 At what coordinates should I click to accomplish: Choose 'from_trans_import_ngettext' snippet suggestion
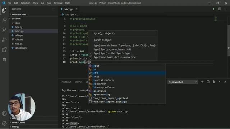point(127,98)
